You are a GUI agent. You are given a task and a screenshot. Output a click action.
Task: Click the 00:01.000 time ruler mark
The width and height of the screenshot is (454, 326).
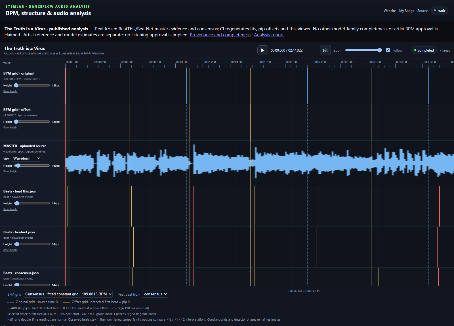pyautogui.click(x=182, y=62)
